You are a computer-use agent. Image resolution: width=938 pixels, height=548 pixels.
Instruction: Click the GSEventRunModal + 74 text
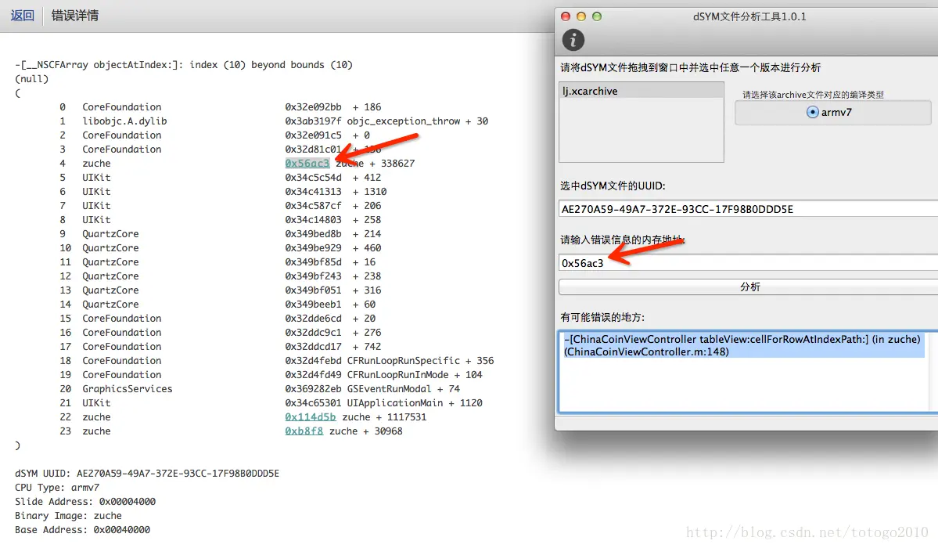[403, 389]
